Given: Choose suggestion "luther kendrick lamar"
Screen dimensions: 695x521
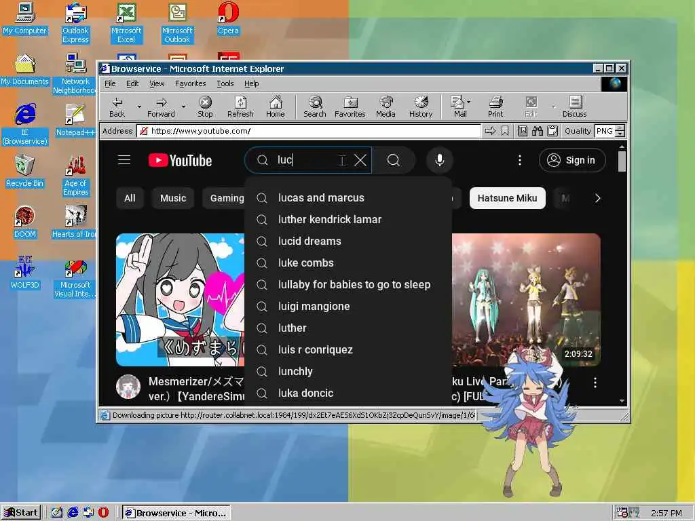Looking at the screenshot, I should point(348,219).
